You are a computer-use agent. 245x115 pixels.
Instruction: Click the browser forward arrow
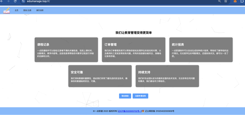pyautogui.click(x=8, y=1)
